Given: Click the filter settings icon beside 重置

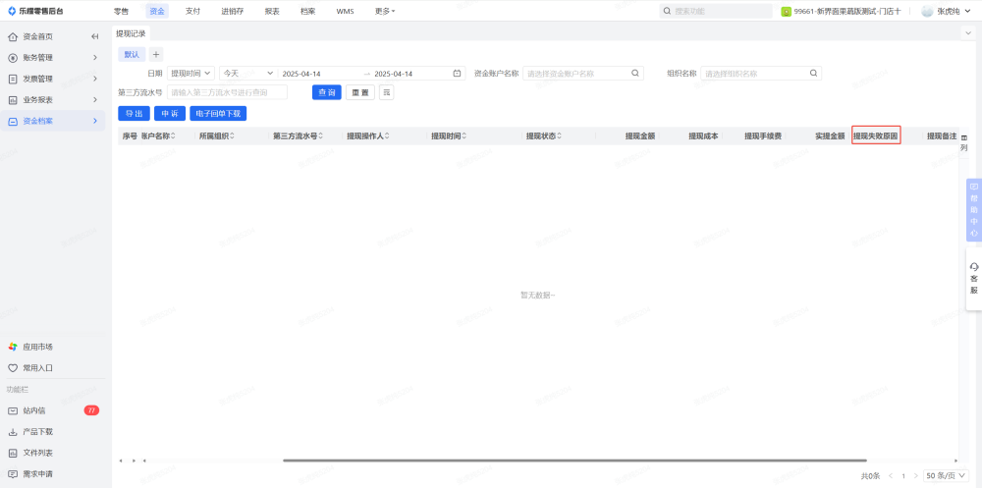Looking at the screenshot, I should 387,92.
